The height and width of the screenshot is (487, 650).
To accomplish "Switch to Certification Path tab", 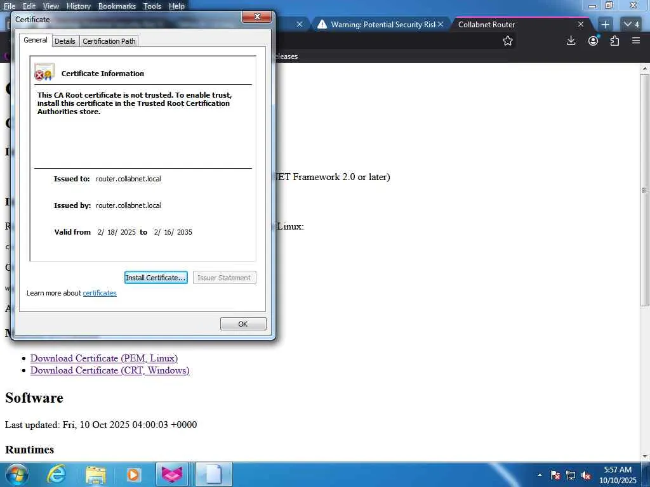I will click(x=109, y=41).
